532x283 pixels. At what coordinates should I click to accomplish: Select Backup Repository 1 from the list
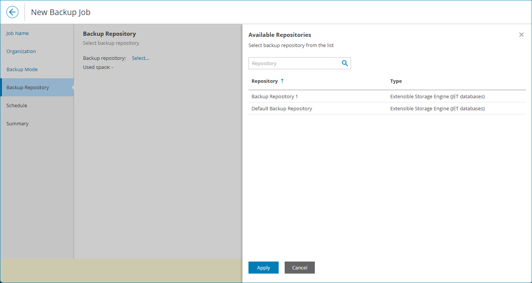(x=274, y=96)
